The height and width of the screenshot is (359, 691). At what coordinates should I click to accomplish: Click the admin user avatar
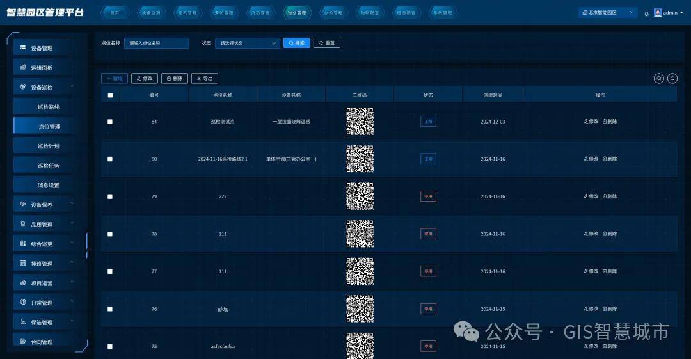[x=658, y=13]
